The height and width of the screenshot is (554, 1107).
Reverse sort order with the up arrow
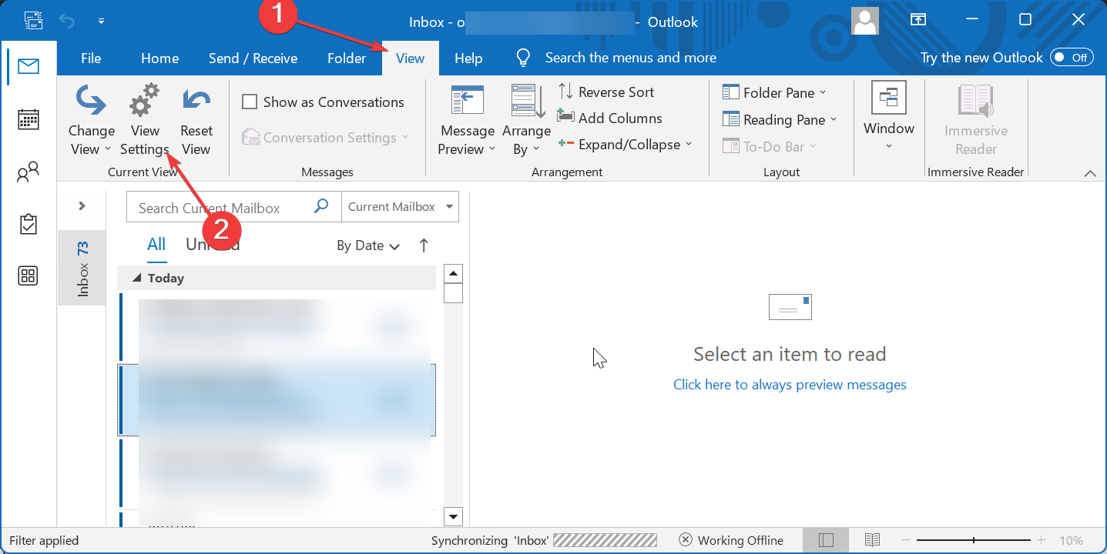point(424,245)
